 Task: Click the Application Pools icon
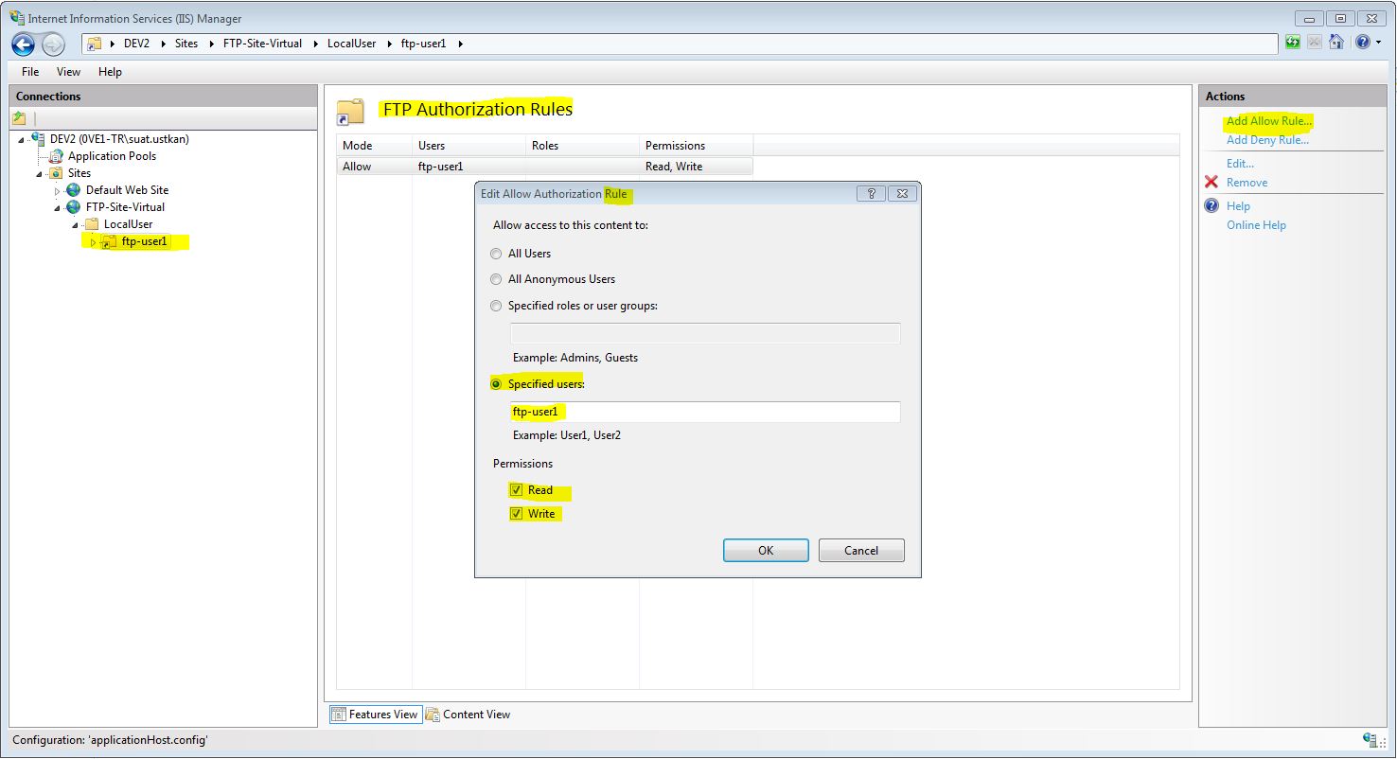pos(57,156)
